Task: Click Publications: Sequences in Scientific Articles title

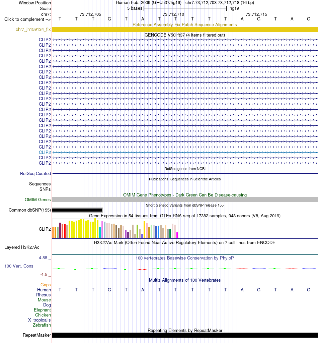Action: [x=185, y=179]
